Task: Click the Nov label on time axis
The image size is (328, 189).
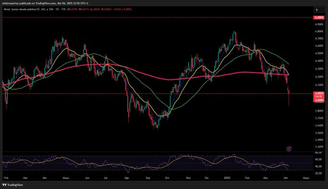Action: point(188,178)
